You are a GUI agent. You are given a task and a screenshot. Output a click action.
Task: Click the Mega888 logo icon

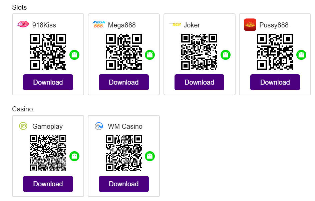99,24
